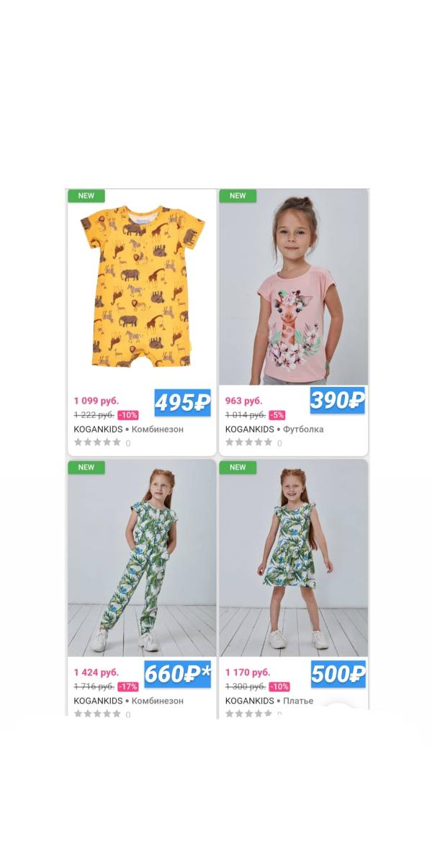View the tropical leaf dress photo

click(x=294, y=558)
